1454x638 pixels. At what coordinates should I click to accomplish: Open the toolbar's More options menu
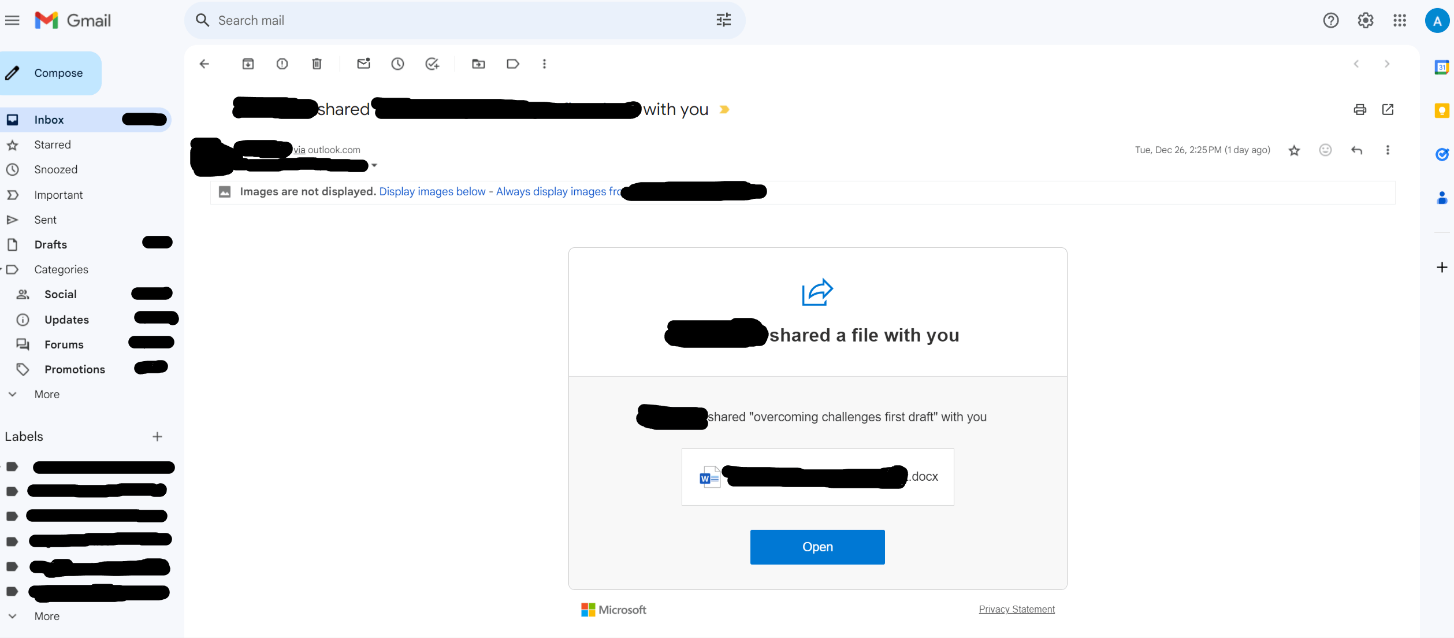[x=544, y=64]
